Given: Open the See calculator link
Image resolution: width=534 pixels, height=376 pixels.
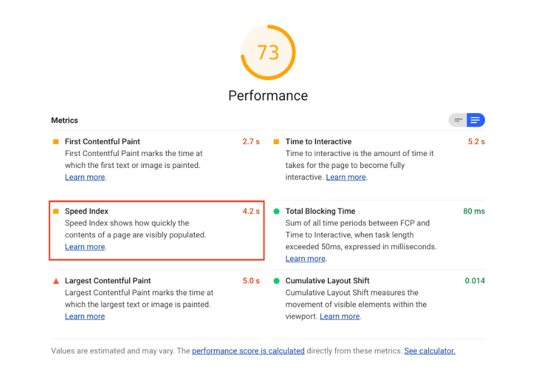Looking at the screenshot, I should tap(430, 351).
